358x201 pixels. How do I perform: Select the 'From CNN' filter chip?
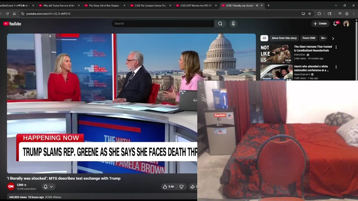click(309, 38)
